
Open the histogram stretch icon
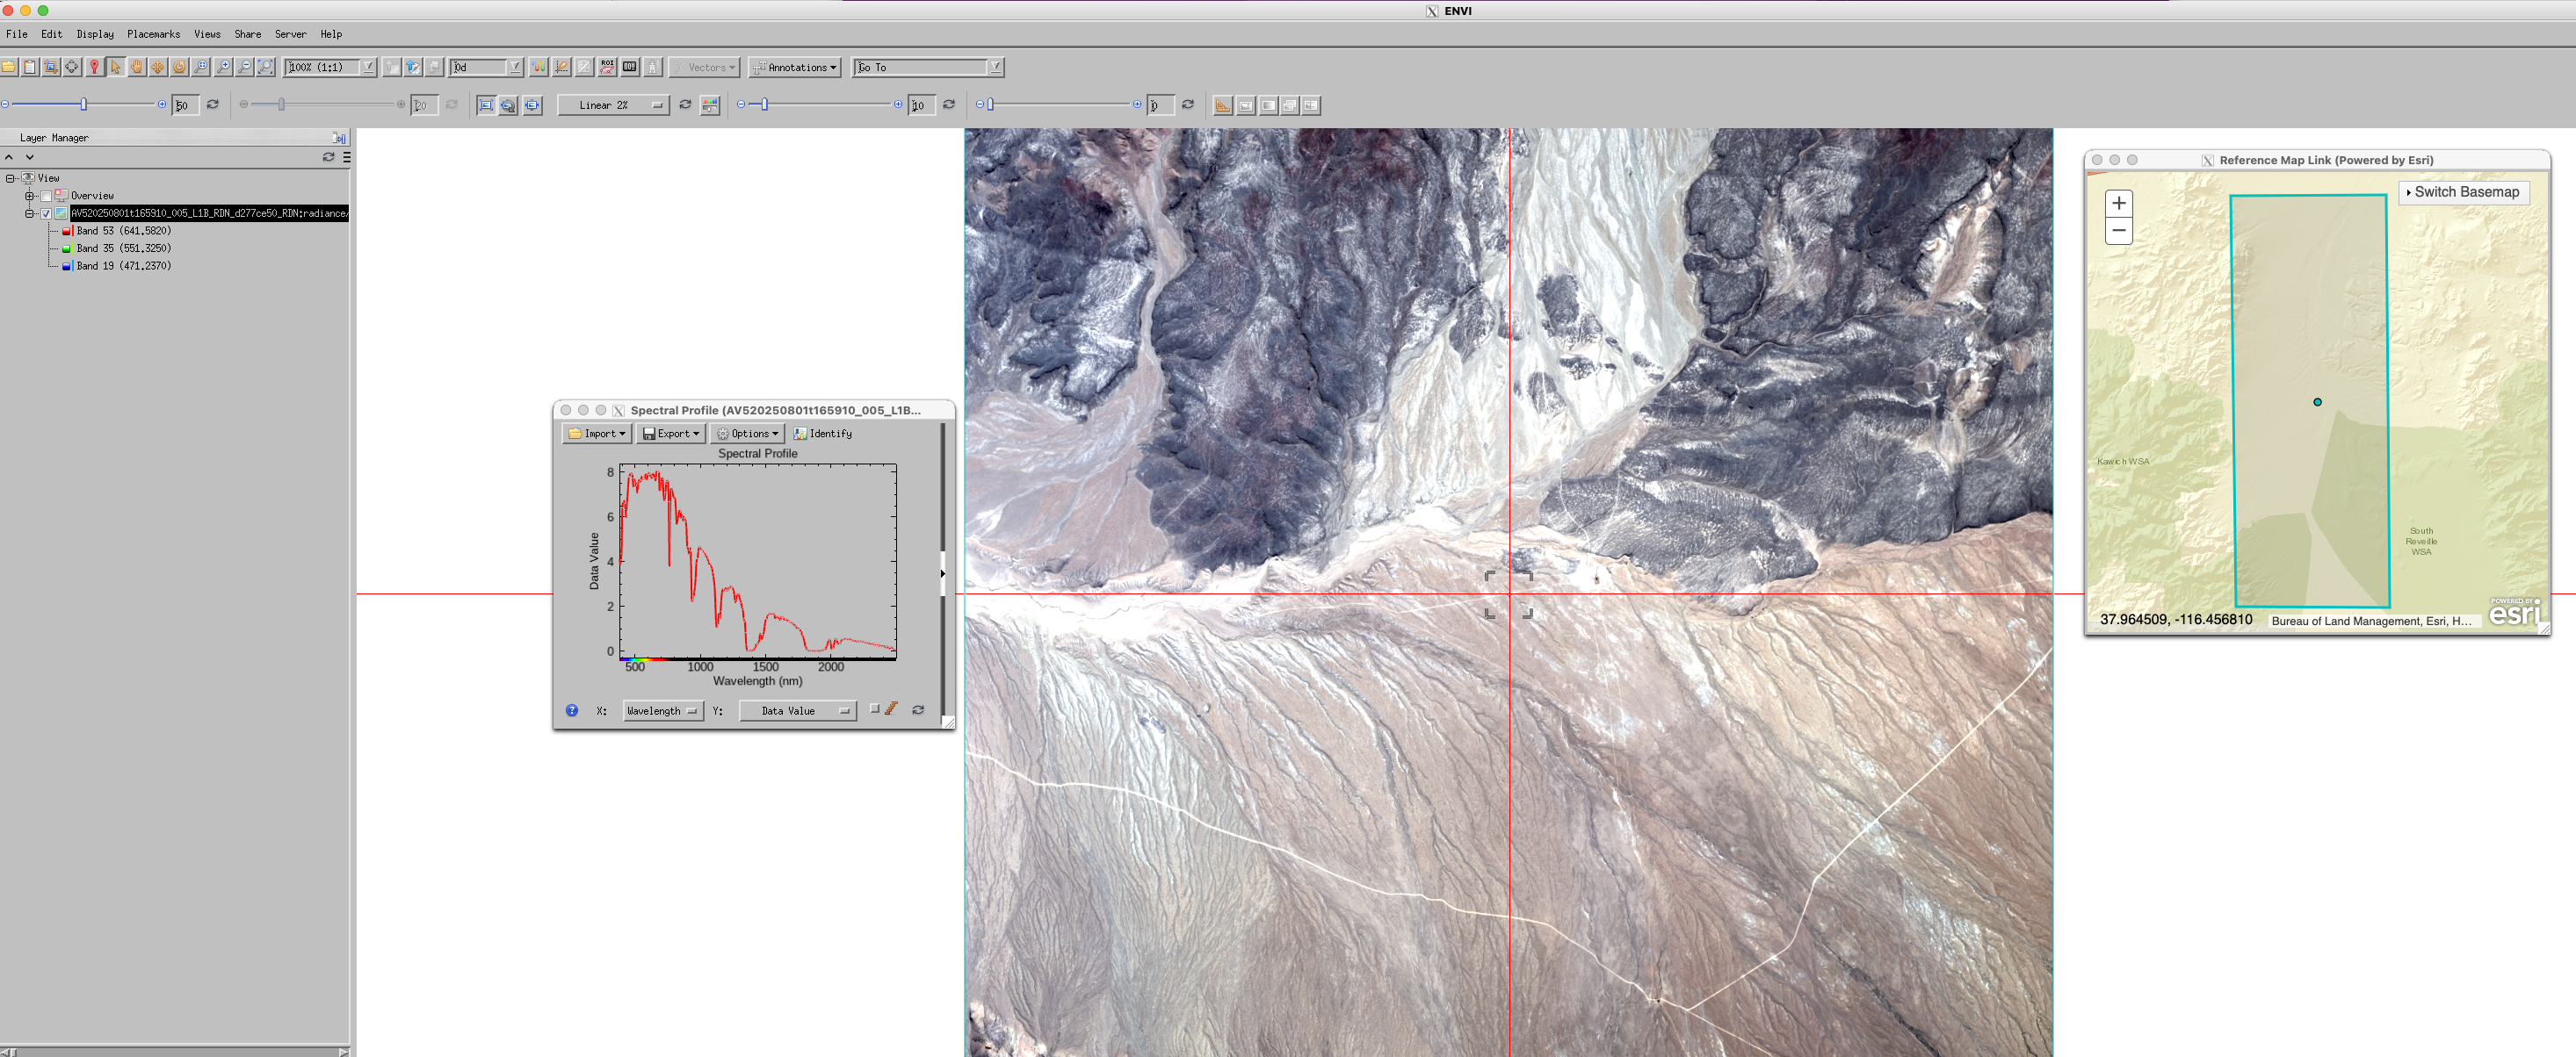[710, 104]
